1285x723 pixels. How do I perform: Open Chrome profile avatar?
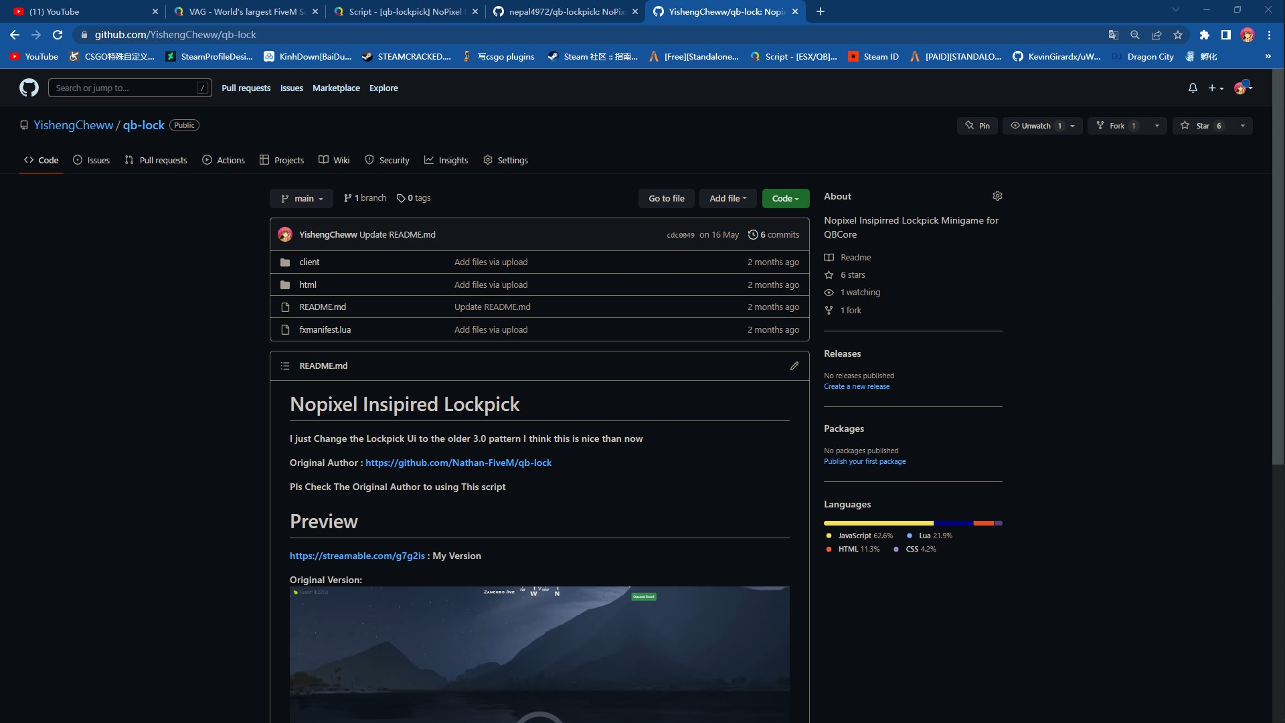click(1248, 35)
